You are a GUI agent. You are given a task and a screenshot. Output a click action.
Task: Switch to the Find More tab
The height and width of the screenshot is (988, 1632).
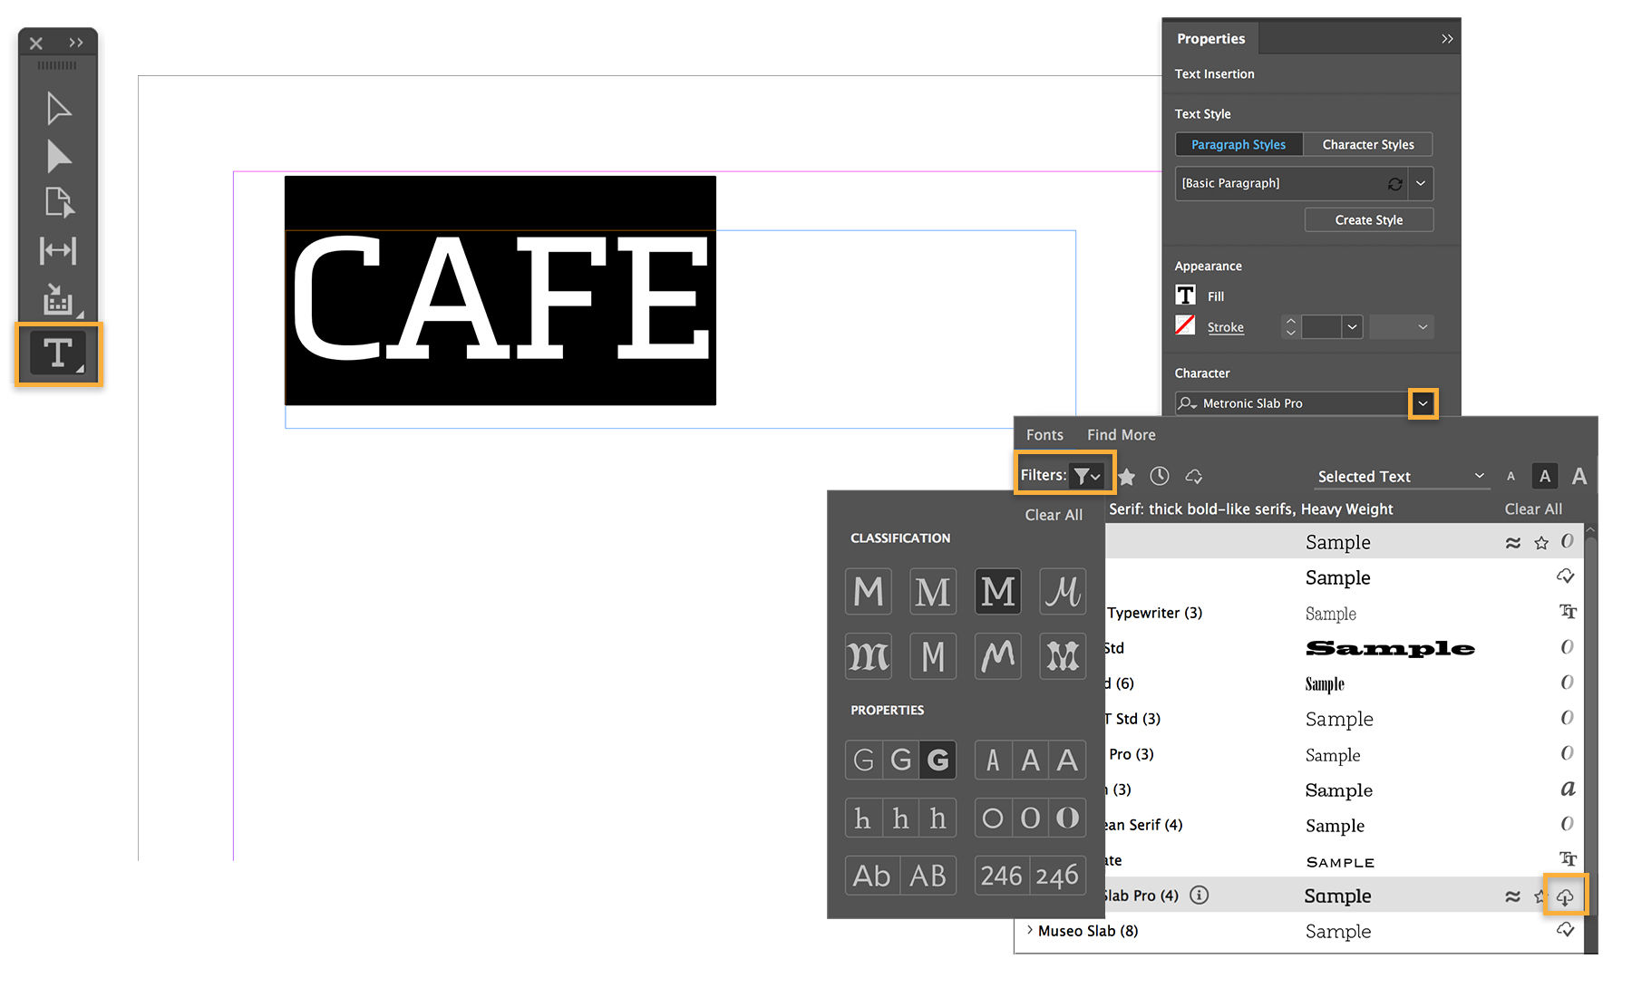pyautogui.click(x=1121, y=434)
